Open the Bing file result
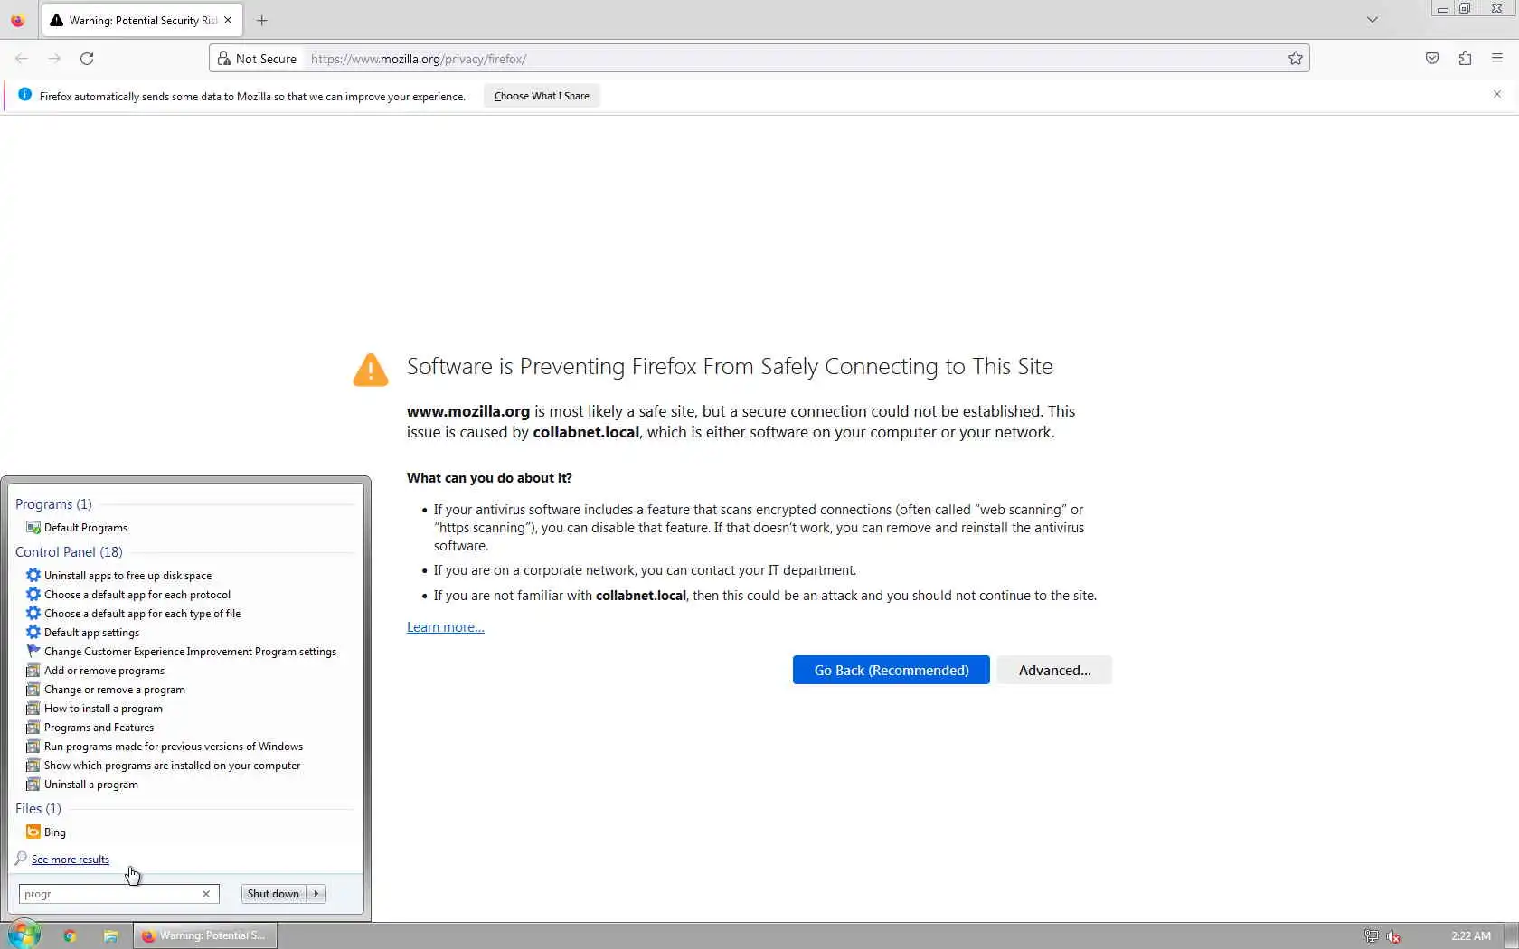Viewport: 1519px width, 949px height. pyautogui.click(x=55, y=832)
